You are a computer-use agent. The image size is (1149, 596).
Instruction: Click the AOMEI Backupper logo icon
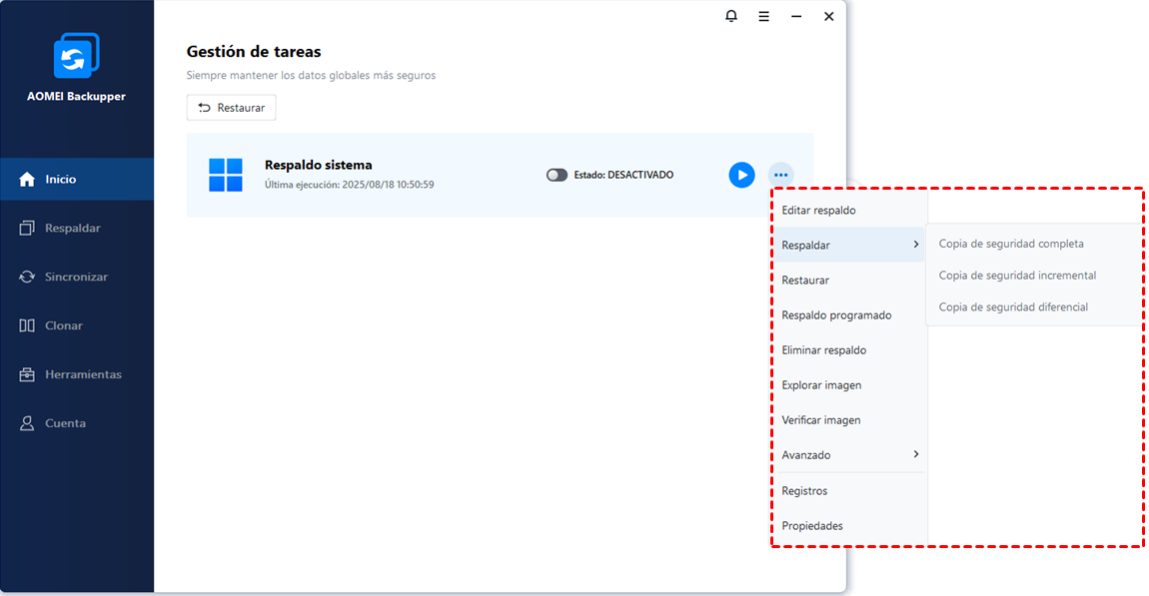[76, 56]
